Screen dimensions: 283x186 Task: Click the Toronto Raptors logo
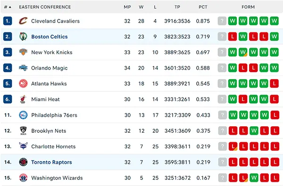23,162
